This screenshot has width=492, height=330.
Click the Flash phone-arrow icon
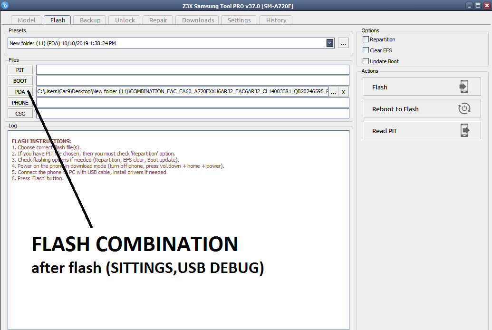tap(464, 87)
